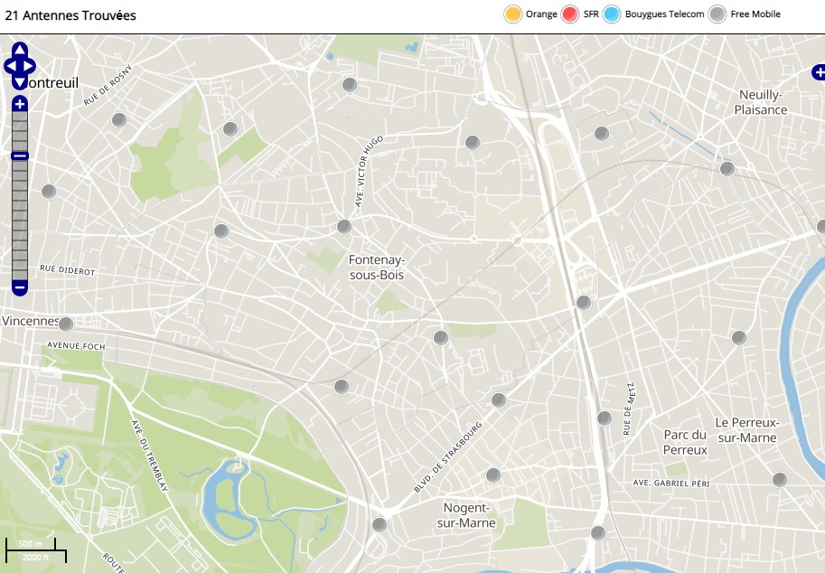Zoom in using the plus button
Viewport: 825px width, 573px height.
(x=20, y=104)
